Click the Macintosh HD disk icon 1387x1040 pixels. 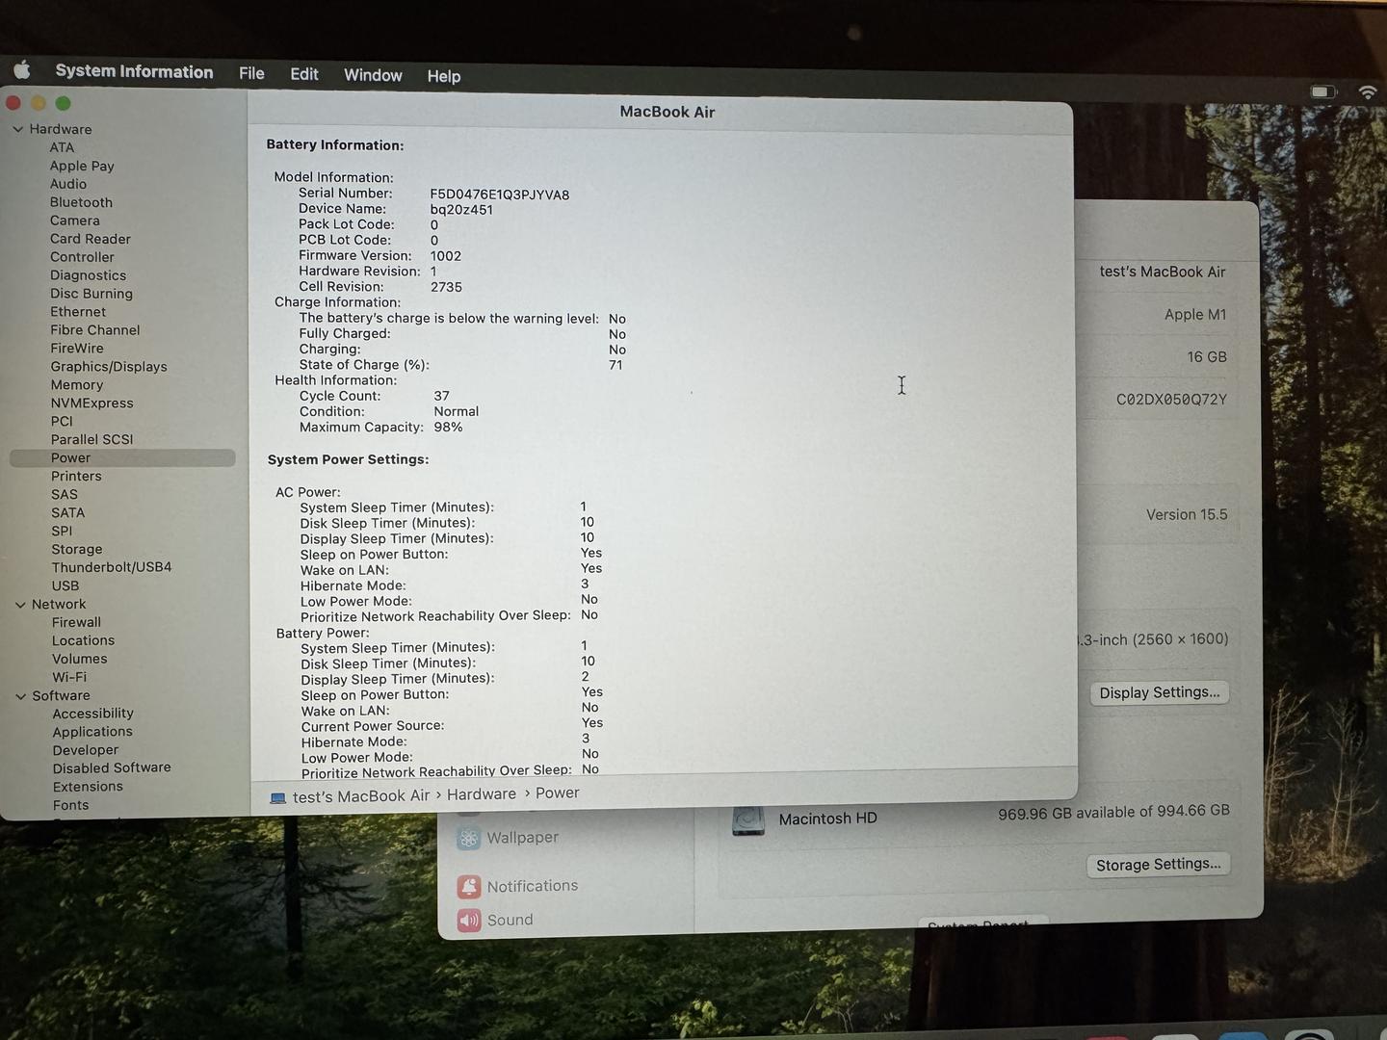point(748,820)
